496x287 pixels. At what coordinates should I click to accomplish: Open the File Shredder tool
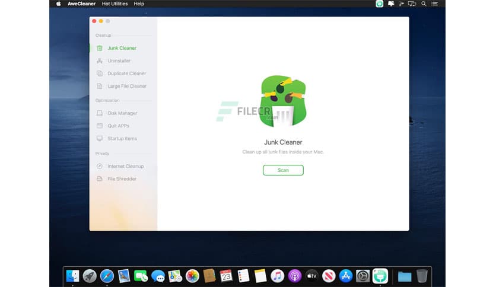pyautogui.click(x=122, y=178)
